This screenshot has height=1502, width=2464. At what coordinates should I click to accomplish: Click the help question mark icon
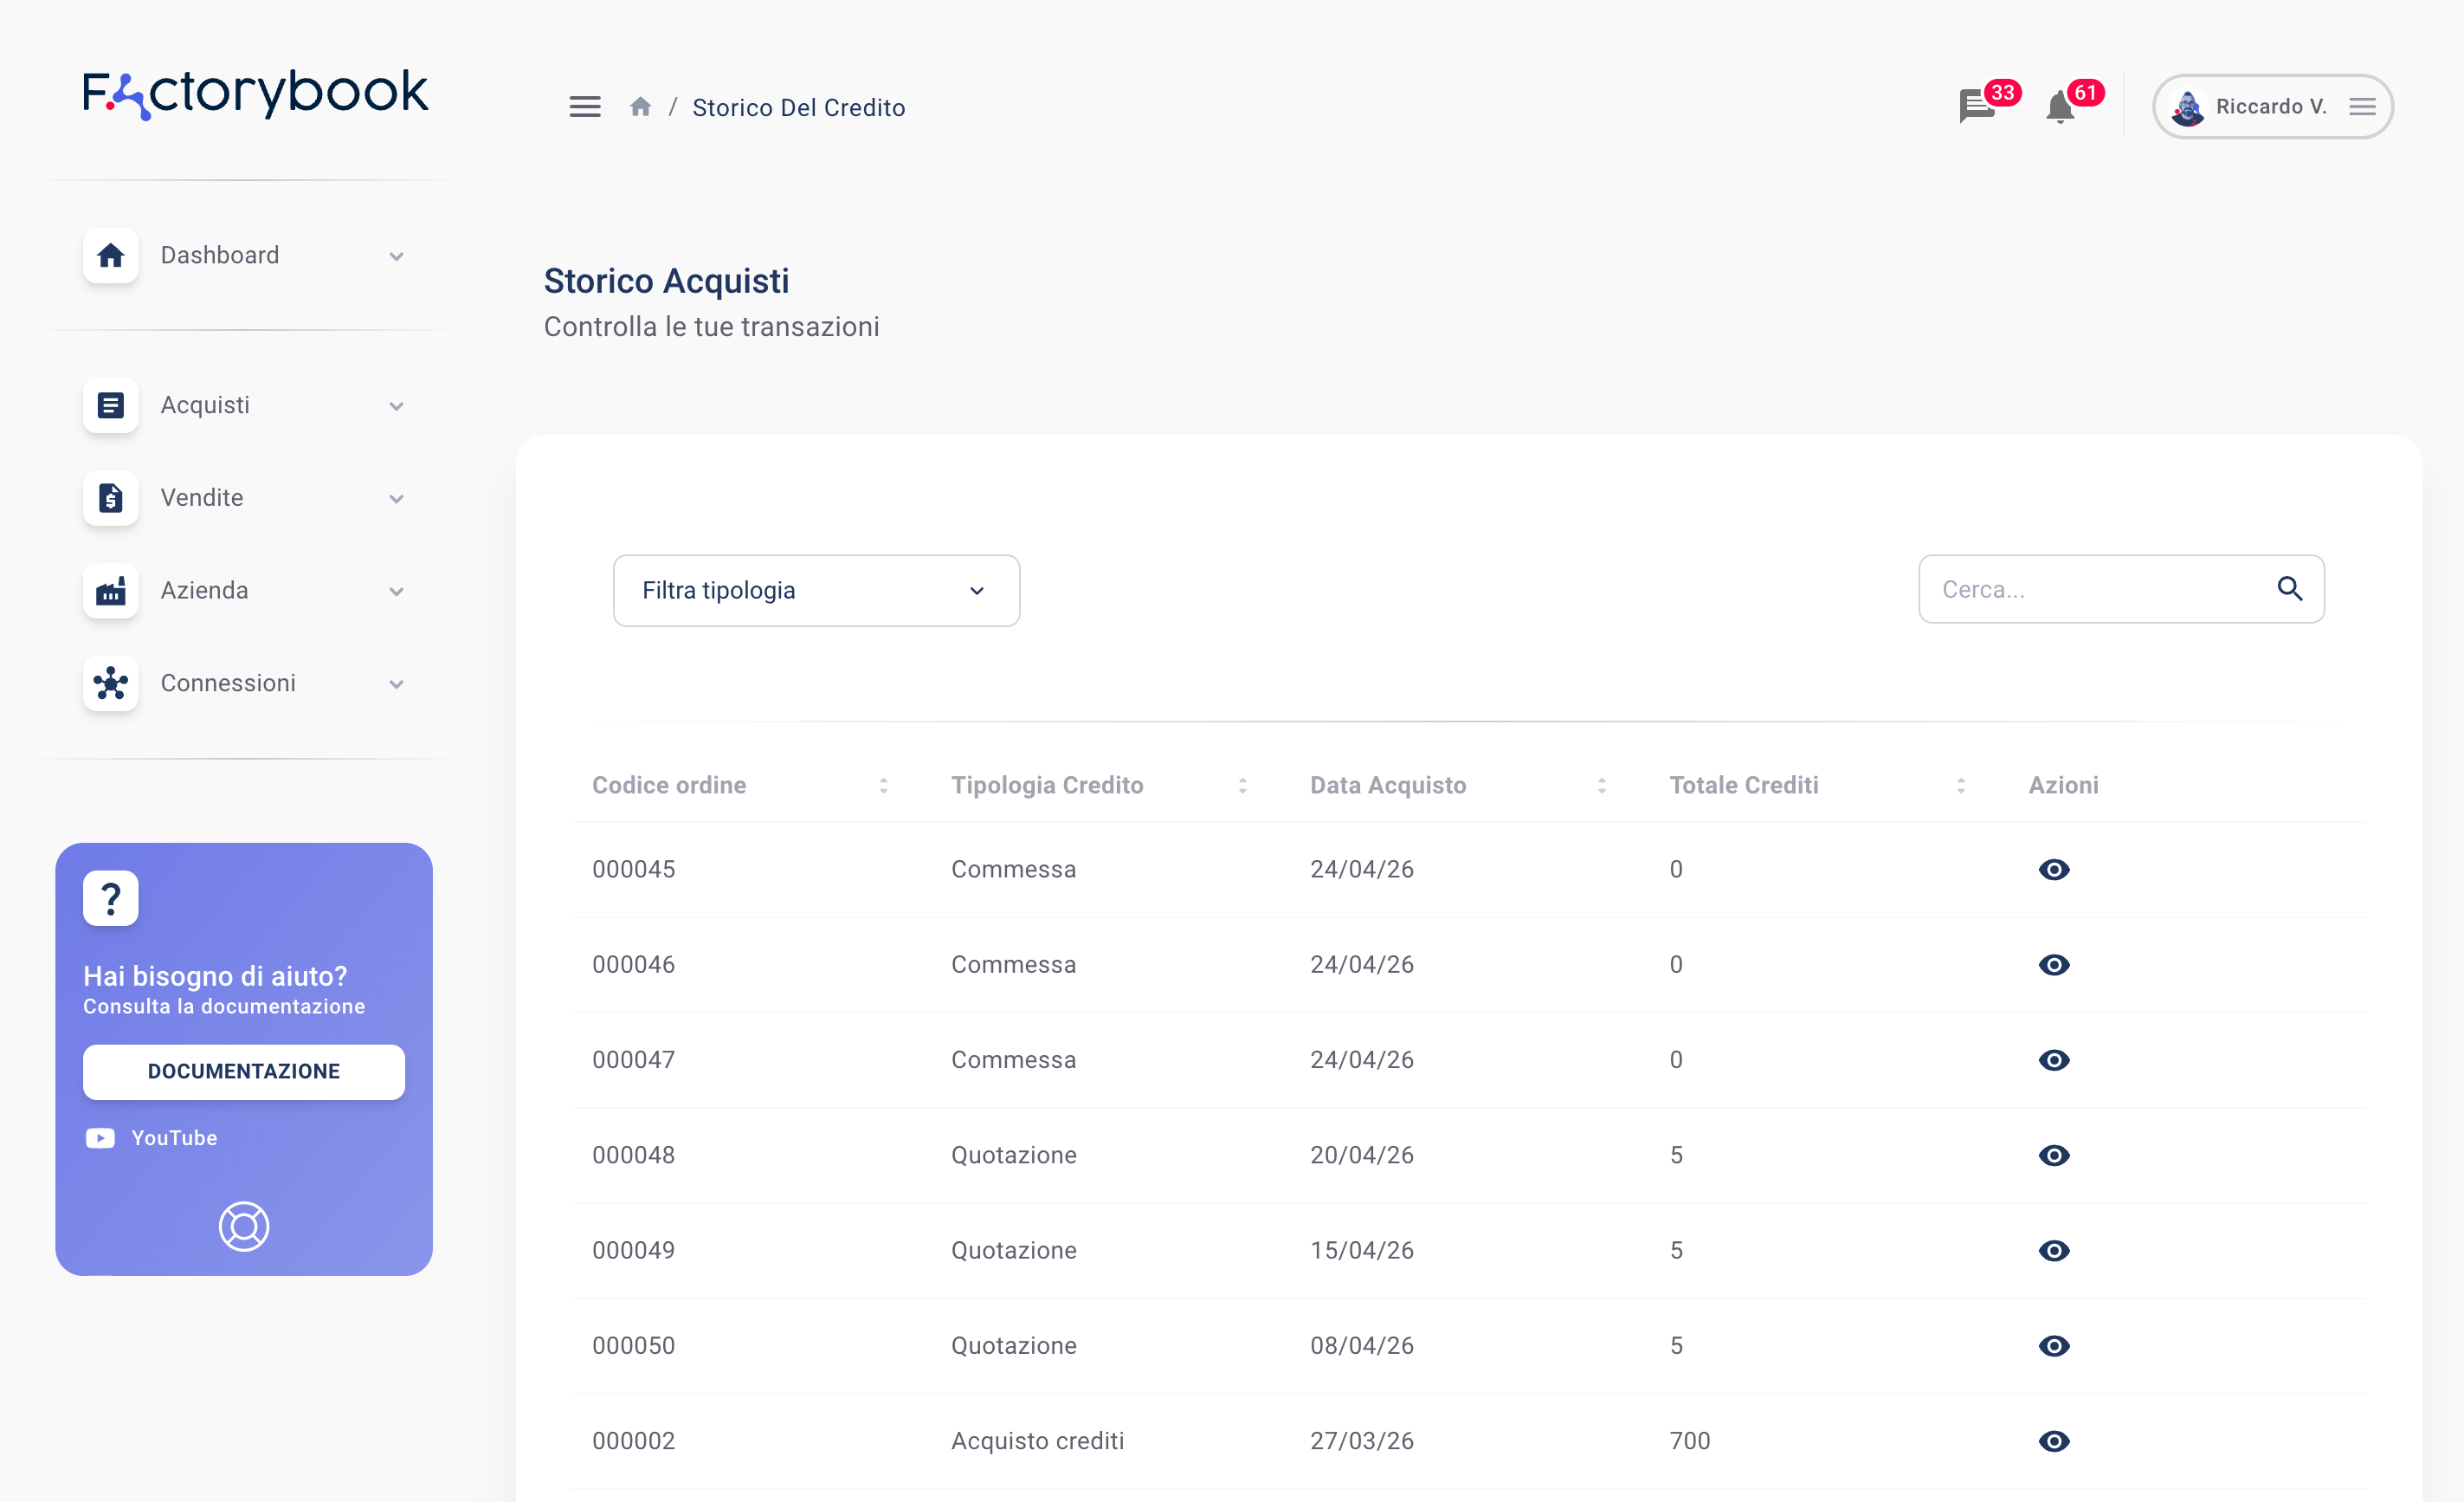tap(111, 897)
